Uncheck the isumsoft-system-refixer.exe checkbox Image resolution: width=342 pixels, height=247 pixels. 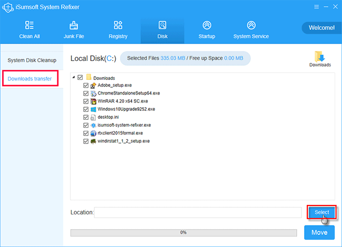(86, 125)
